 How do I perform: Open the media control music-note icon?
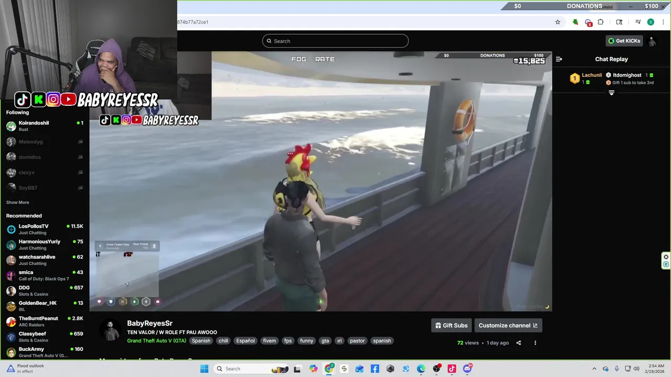(638, 22)
